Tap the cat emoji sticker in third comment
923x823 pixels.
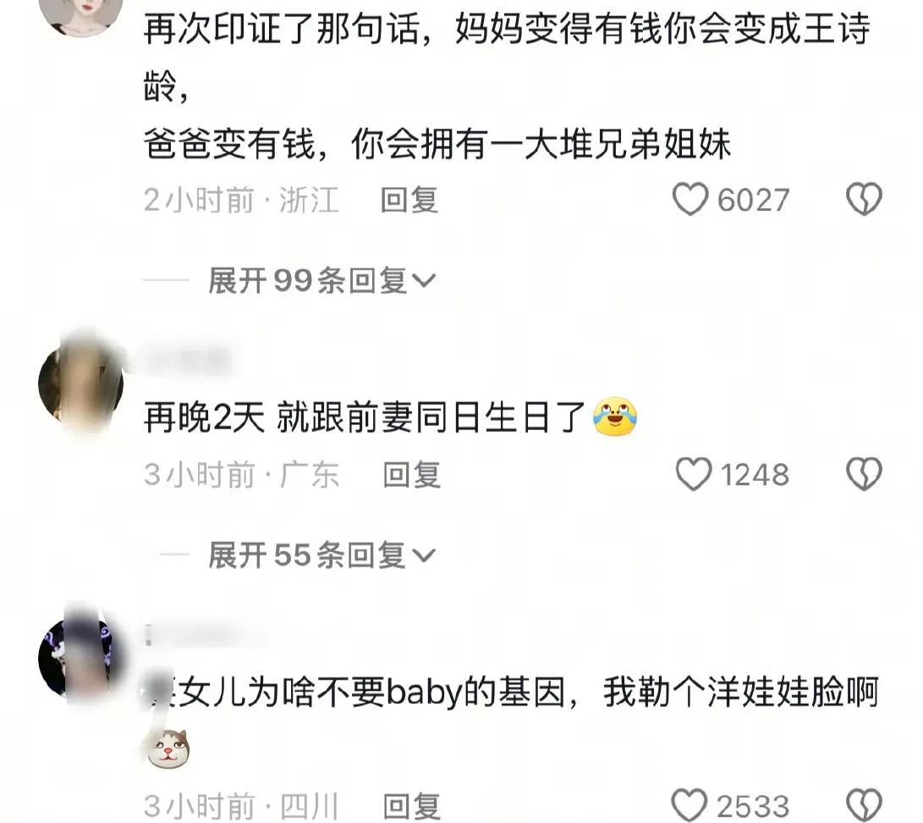pyautogui.click(x=168, y=748)
